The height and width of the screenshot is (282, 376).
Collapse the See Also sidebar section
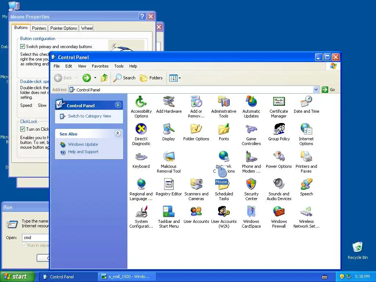point(118,133)
